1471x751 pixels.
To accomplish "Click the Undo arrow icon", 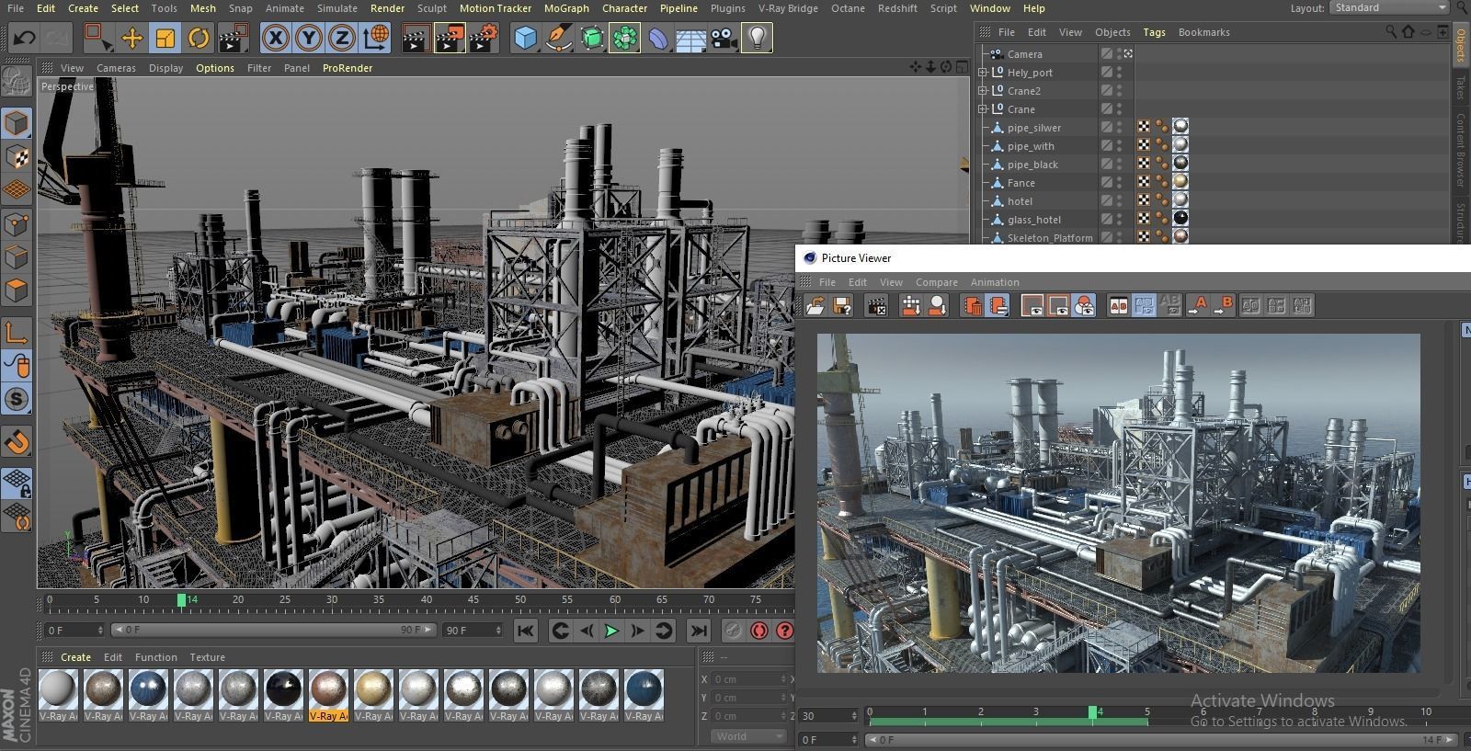I will coord(25,39).
